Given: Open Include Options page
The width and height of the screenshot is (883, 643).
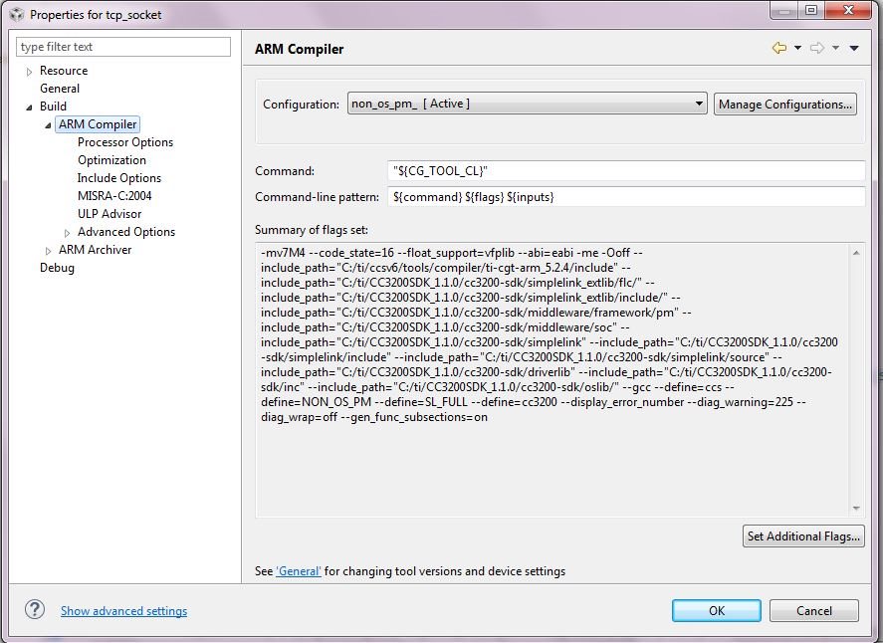Looking at the screenshot, I should (x=118, y=178).
